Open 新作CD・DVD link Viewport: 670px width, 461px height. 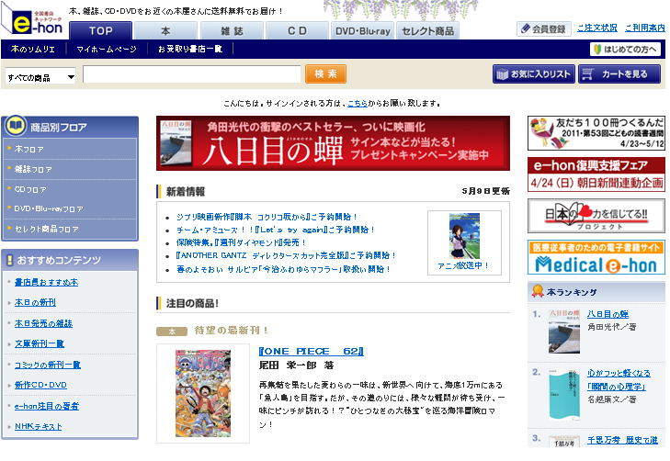click(x=40, y=385)
